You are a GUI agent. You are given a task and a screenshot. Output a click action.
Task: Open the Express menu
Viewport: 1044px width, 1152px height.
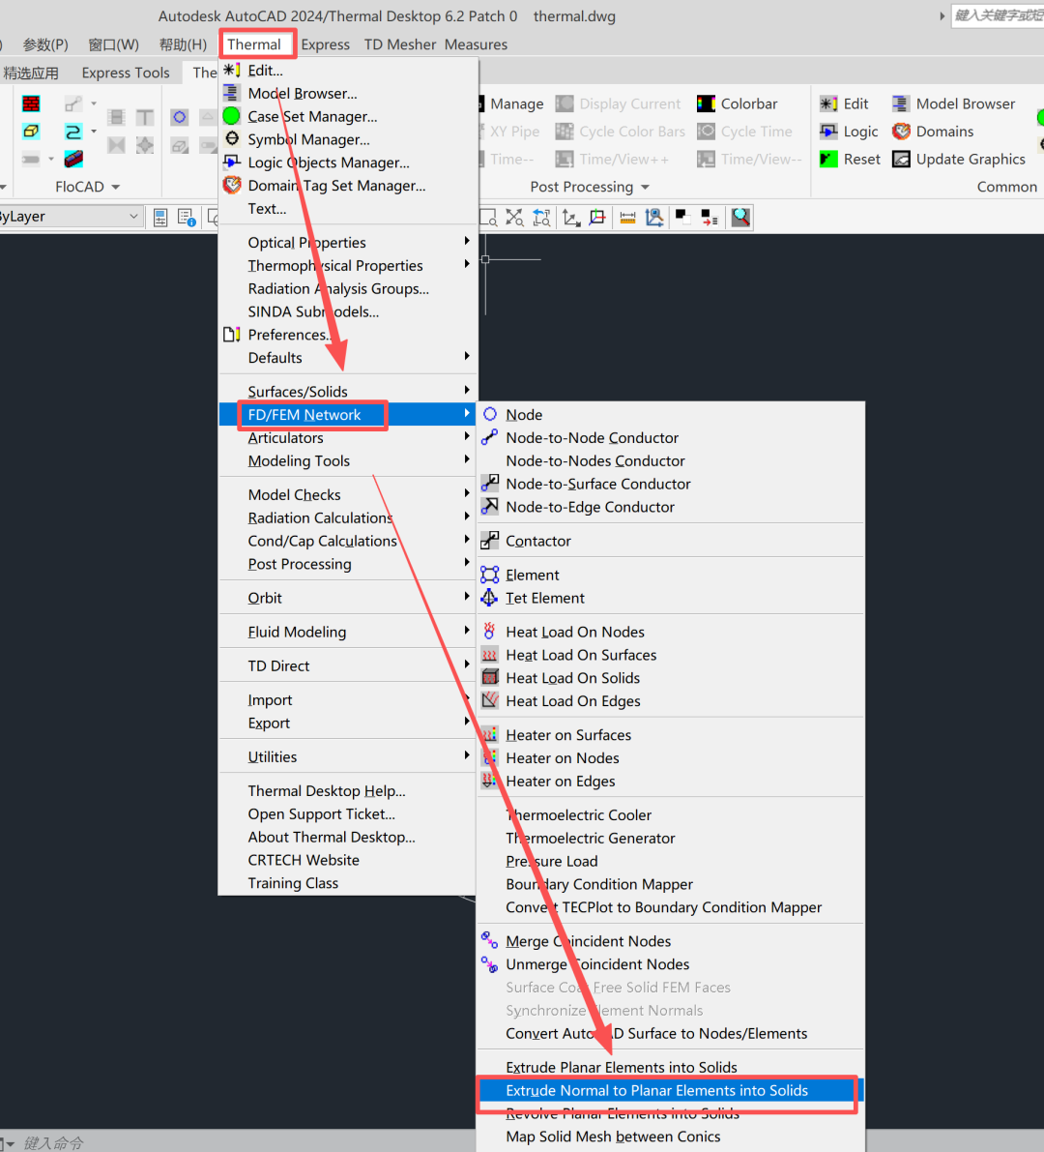pos(325,44)
